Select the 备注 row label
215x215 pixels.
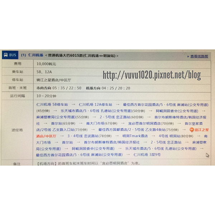pyautogui.click(x=17, y=164)
